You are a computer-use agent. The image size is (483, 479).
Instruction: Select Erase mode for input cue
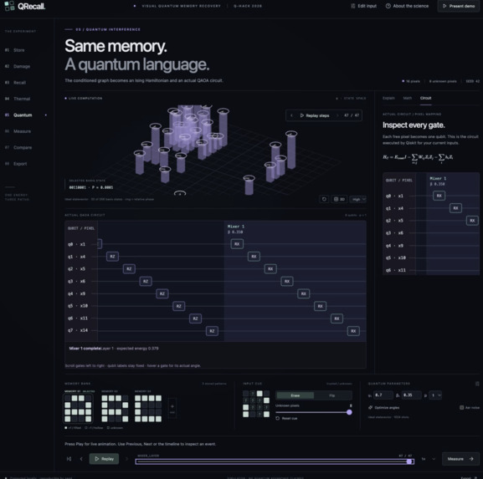[x=295, y=395]
